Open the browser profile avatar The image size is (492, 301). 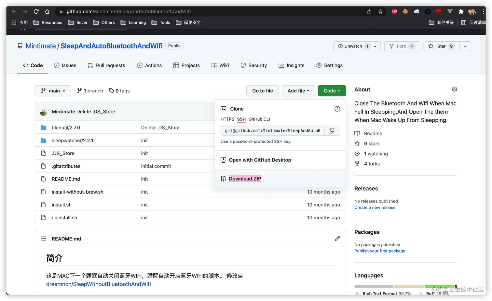pyautogui.click(x=472, y=11)
